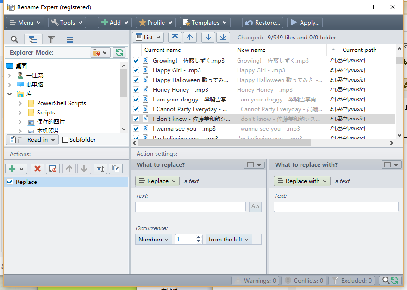Click the duplicate action icon
The height and width of the screenshot is (290, 407).
coord(115,169)
